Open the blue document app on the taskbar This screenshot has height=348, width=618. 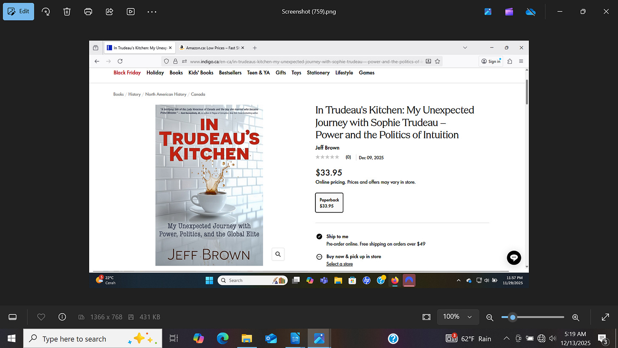coord(295,338)
